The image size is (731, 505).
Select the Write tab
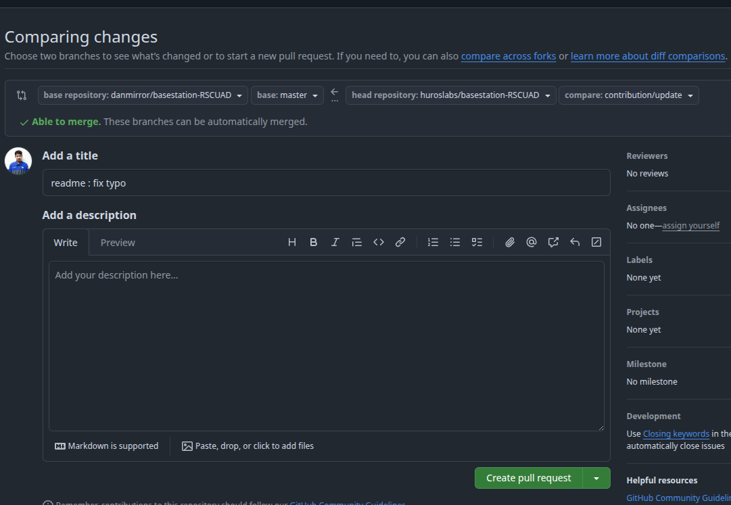(66, 243)
